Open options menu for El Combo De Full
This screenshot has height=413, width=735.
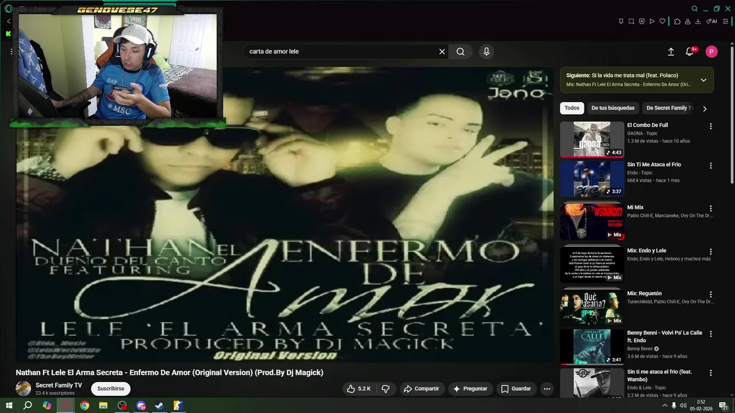pyautogui.click(x=710, y=126)
